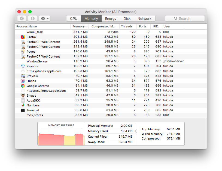Click into the Search field
The width and height of the screenshot is (222, 171).
(185, 18)
